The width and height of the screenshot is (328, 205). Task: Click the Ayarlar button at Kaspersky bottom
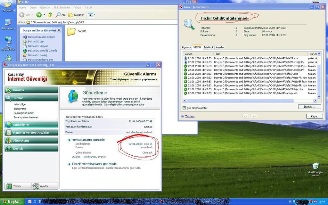tap(45, 186)
